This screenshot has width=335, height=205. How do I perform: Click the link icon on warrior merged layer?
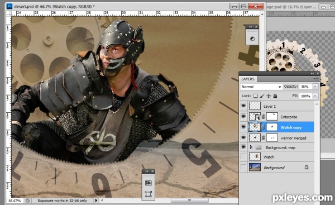pos(263,138)
